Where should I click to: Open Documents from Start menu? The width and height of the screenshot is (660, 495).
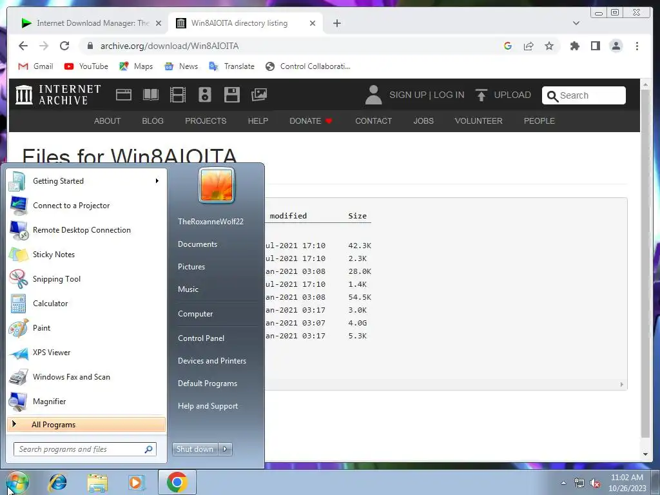tap(197, 244)
